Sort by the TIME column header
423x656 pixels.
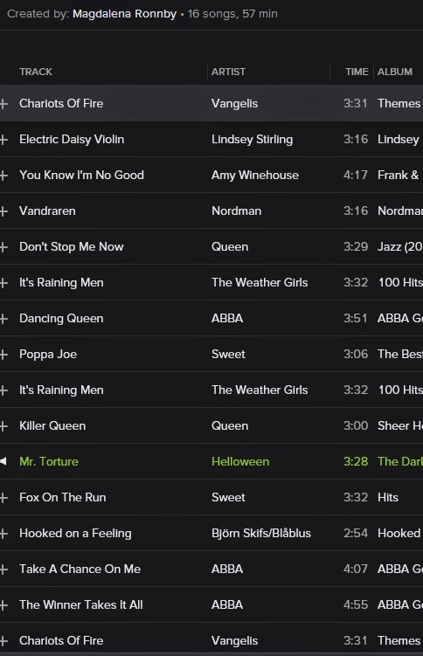coord(357,72)
